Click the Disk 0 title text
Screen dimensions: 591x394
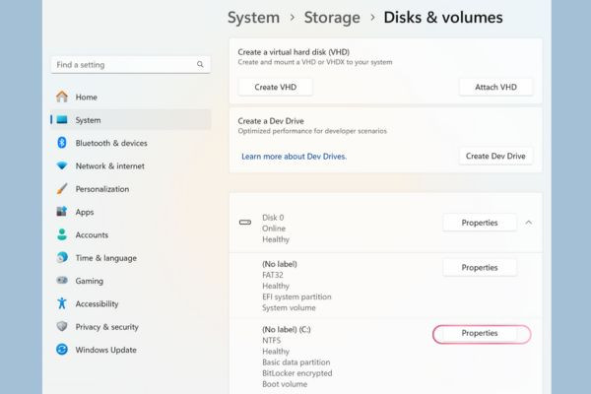pyautogui.click(x=273, y=218)
